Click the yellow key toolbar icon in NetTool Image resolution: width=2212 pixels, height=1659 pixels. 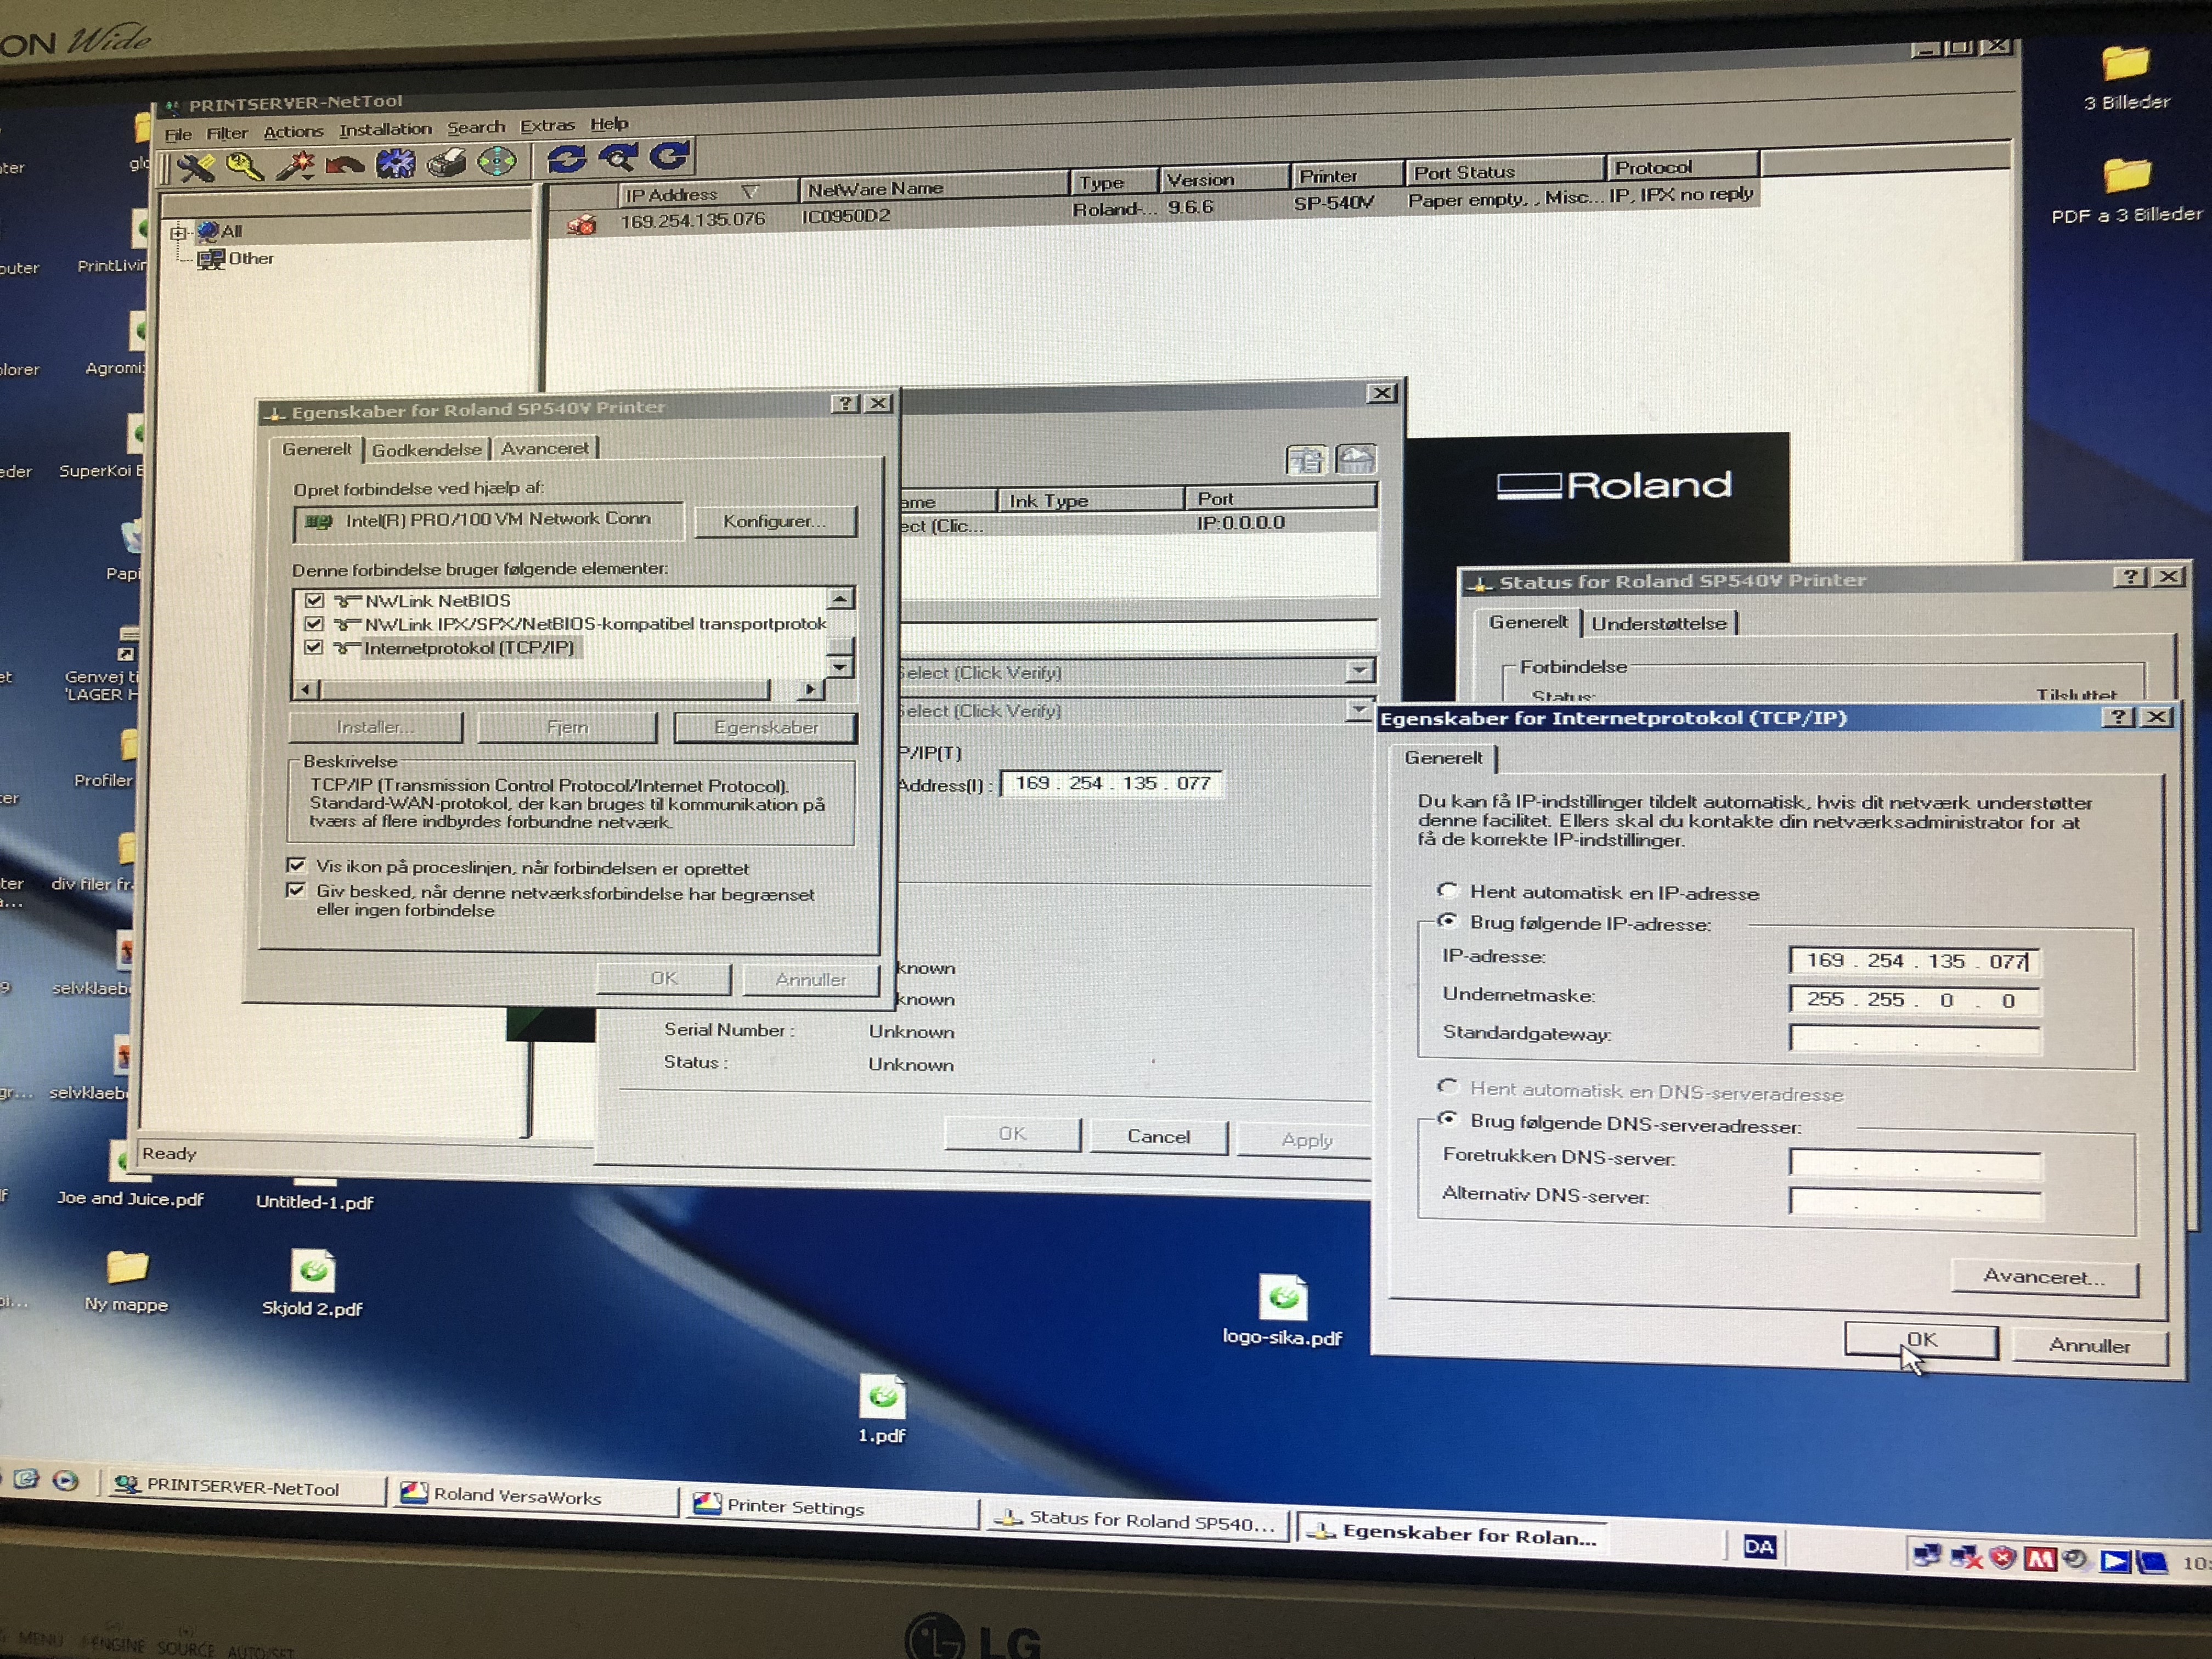coord(245,165)
